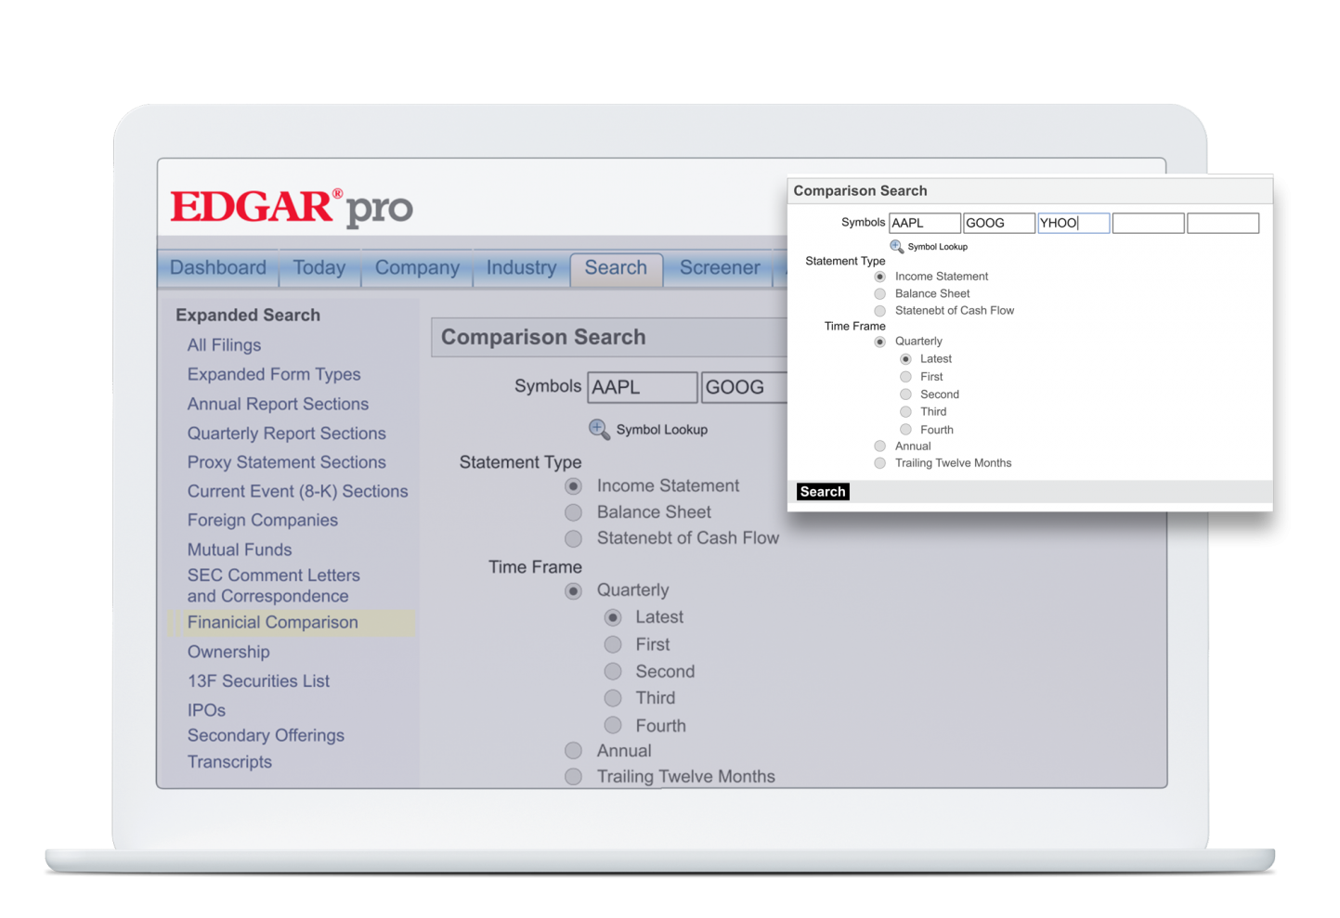The image size is (1340, 918).
Task: Select the Fourth quarter radio in main panel
Action: (x=613, y=725)
